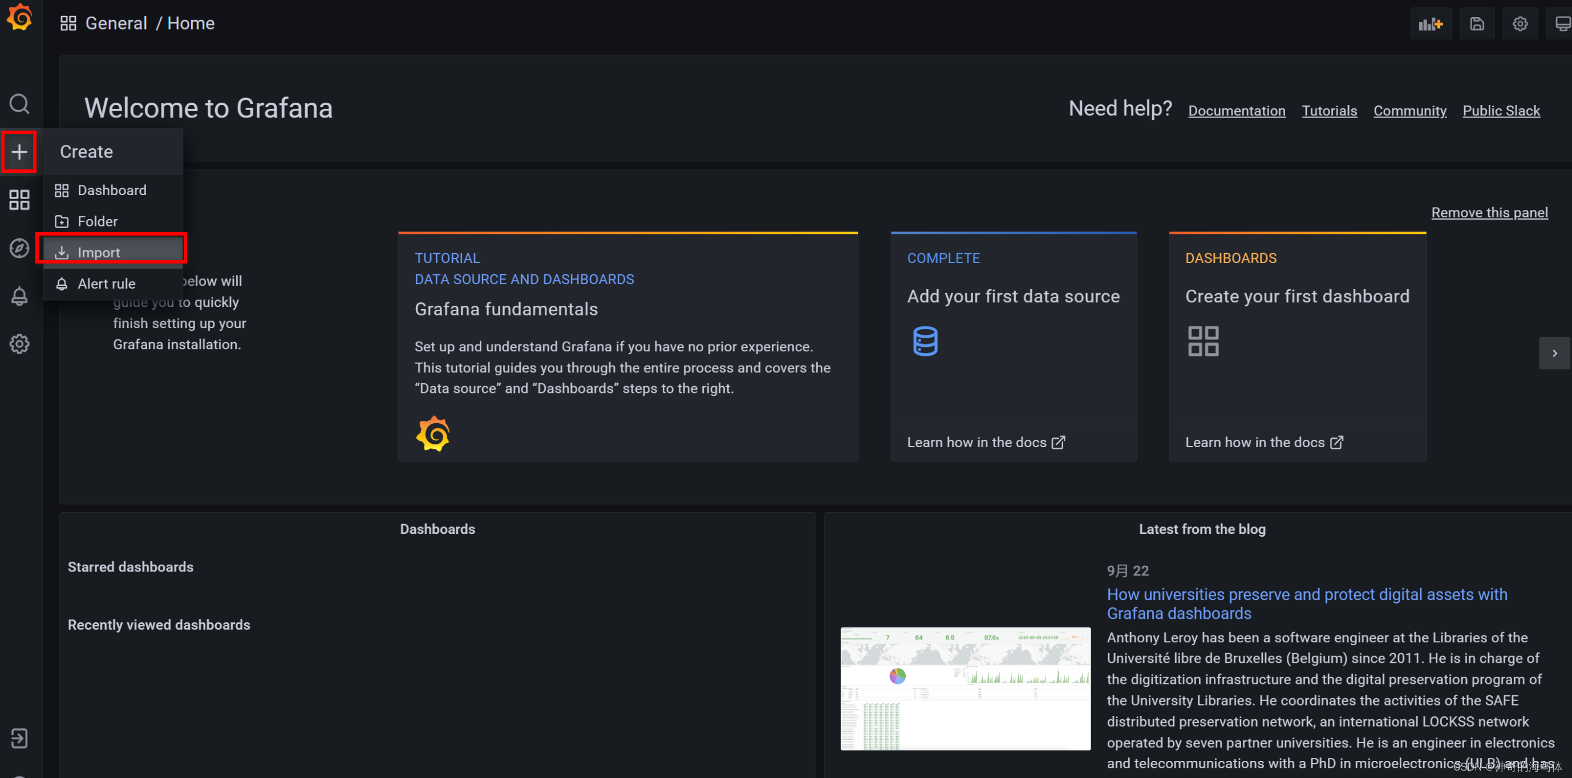Open the Public Slack link
The width and height of the screenshot is (1572, 778).
[1501, 111]
